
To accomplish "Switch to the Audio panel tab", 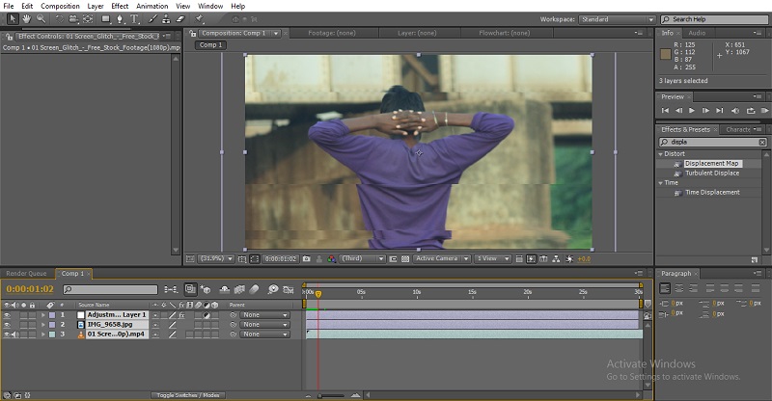I will tap(697, 33).
